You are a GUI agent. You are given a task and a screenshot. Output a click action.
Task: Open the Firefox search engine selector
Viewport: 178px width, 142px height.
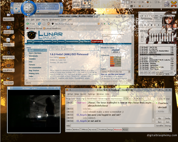tap(109, 24)
